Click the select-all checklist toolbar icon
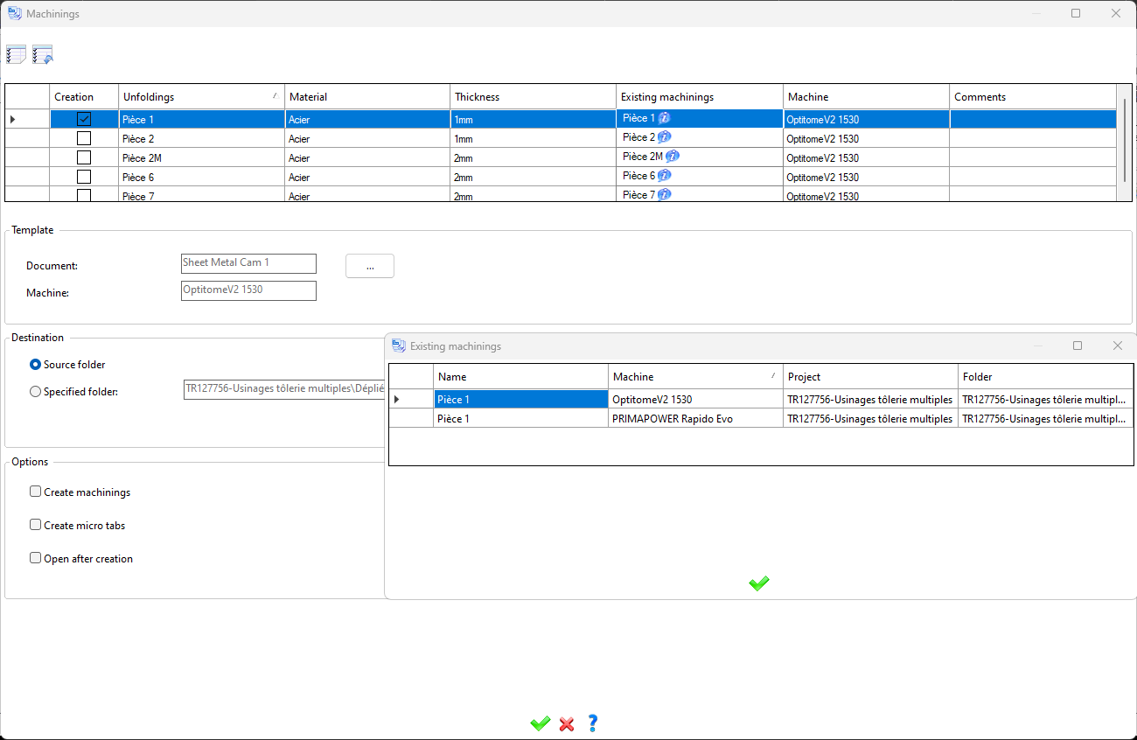This screenshot has height=740, width=1137. 16,55
